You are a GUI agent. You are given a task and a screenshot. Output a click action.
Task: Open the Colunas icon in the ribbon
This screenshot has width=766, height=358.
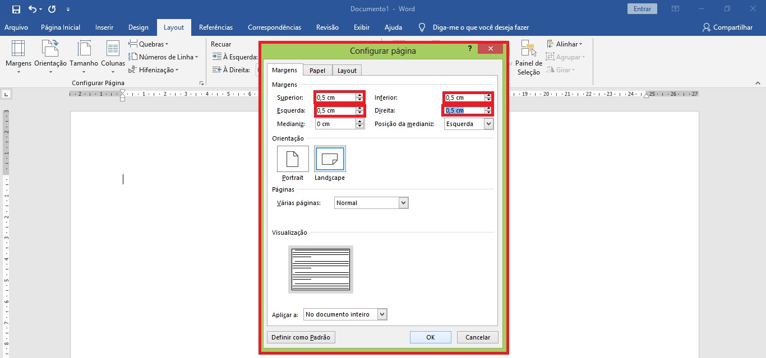(113, 49)
